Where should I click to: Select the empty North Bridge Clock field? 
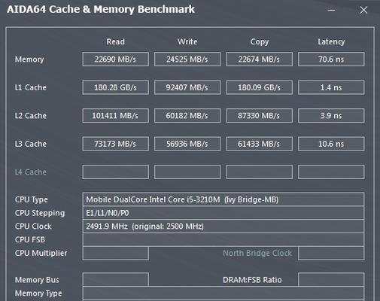(331, 253)
